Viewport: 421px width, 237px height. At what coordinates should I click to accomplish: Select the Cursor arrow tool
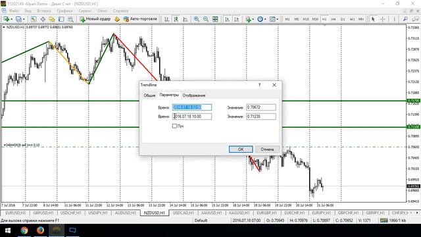coord(373,19)
